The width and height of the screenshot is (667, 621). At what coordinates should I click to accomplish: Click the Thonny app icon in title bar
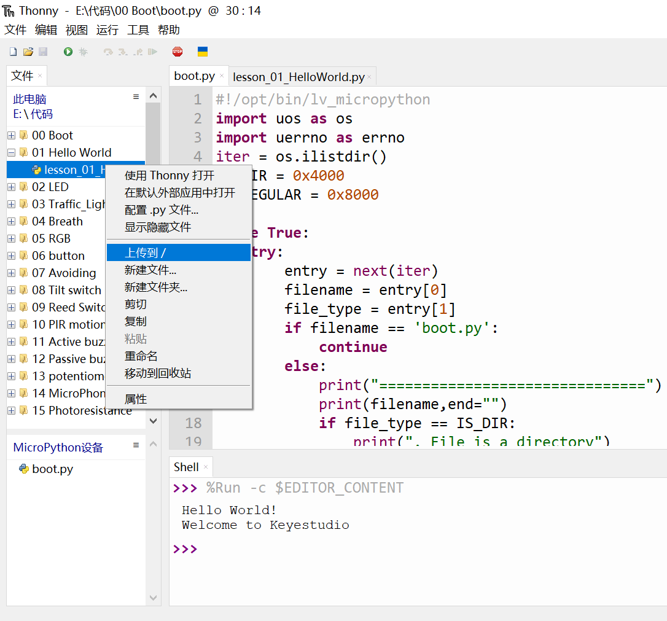(x=8, y=10)
